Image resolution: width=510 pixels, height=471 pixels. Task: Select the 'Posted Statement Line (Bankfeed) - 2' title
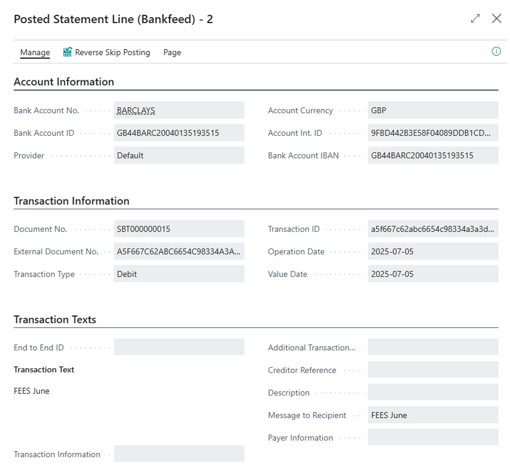[113, 19]
